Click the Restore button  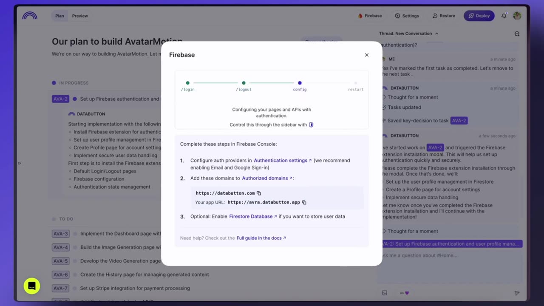[x=444, y=16]
